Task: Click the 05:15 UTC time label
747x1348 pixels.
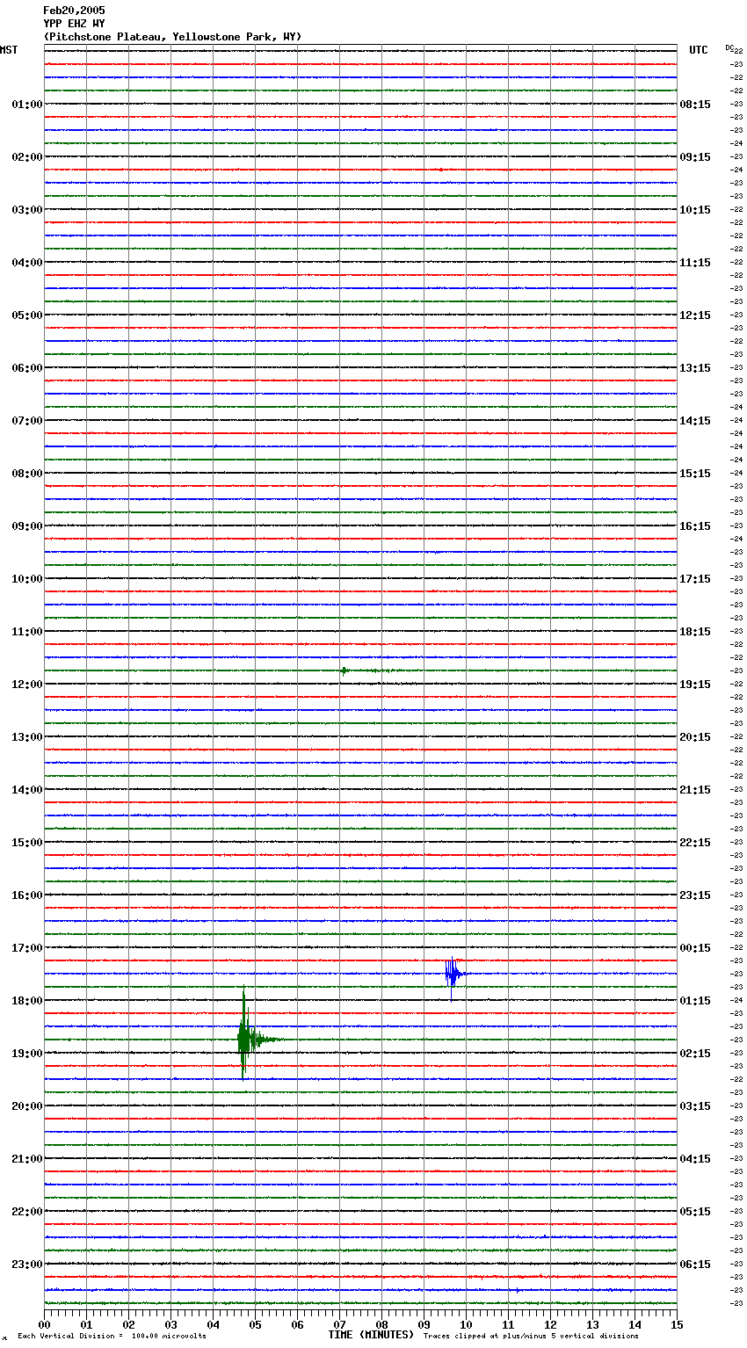Action: pyautogui.click(x=695, y=1211)
